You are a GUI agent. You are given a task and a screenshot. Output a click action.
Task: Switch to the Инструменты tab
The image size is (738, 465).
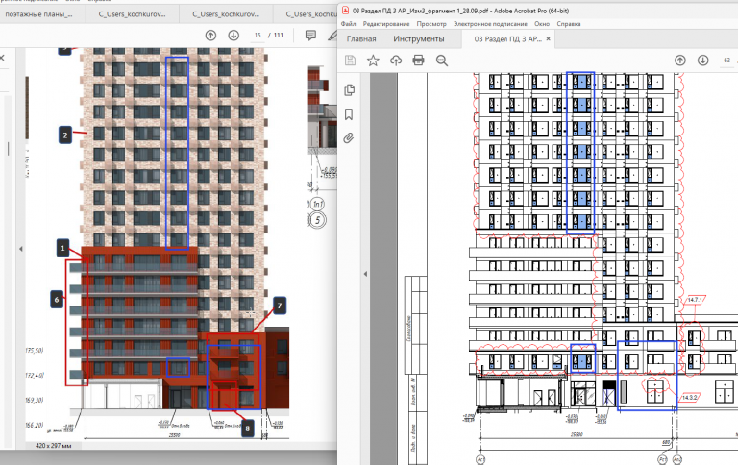(x=418, y=39)
